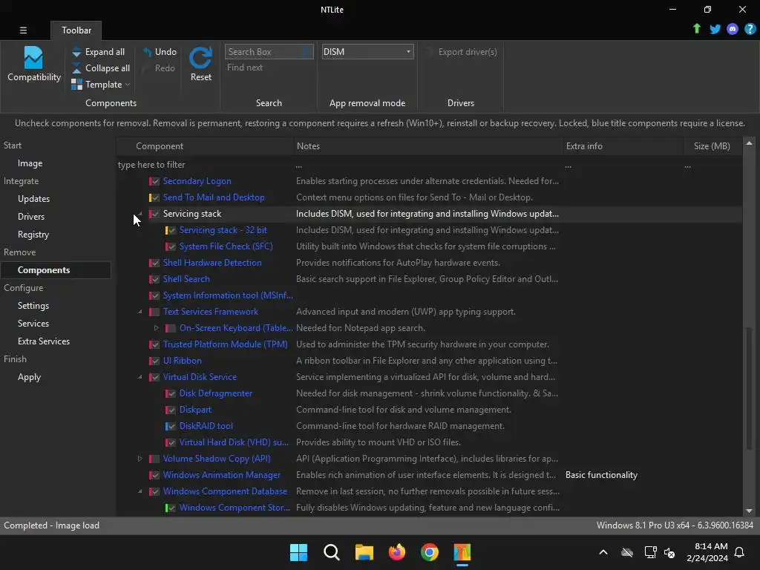
Task: Show hidden system tray icons
Action: pyautogui.click(x=603, y=552)
